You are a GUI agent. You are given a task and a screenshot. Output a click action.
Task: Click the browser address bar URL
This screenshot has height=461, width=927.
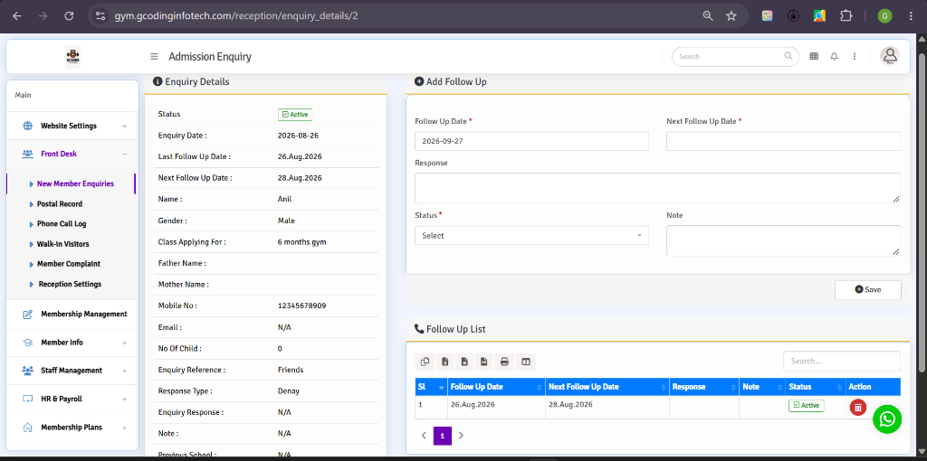pos(236,16)
